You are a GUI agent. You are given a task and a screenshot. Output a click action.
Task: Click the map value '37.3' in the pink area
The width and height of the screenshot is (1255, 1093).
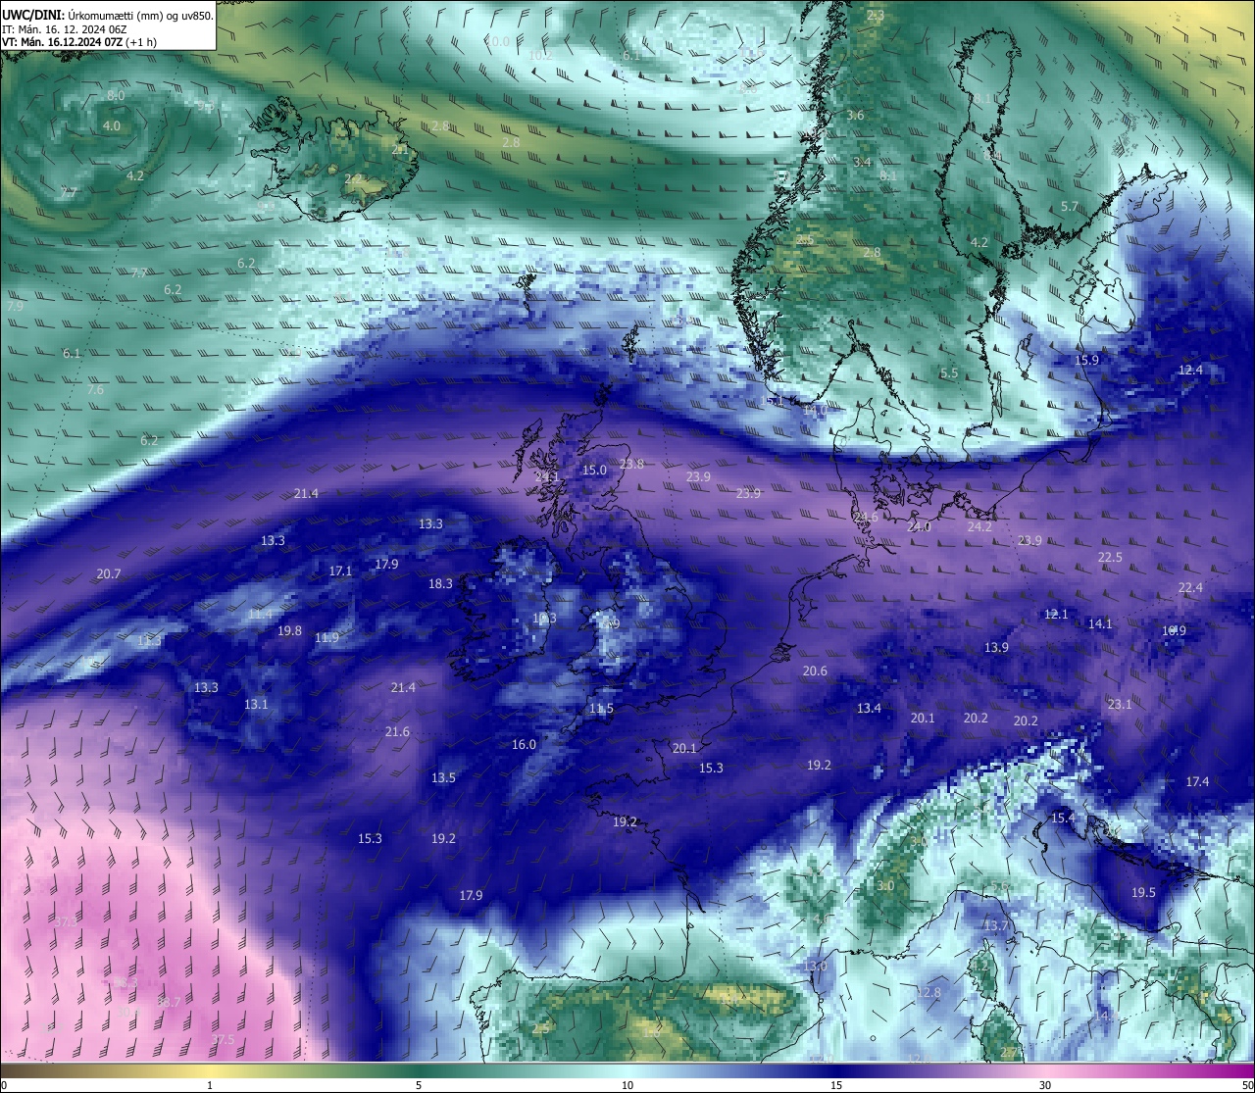66,921
